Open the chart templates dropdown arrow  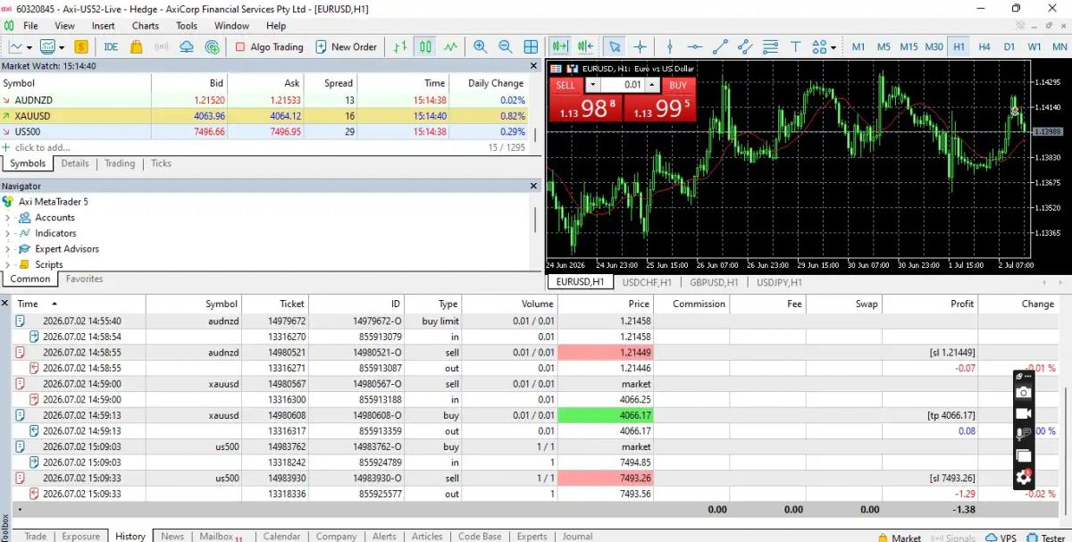(60, 46)
